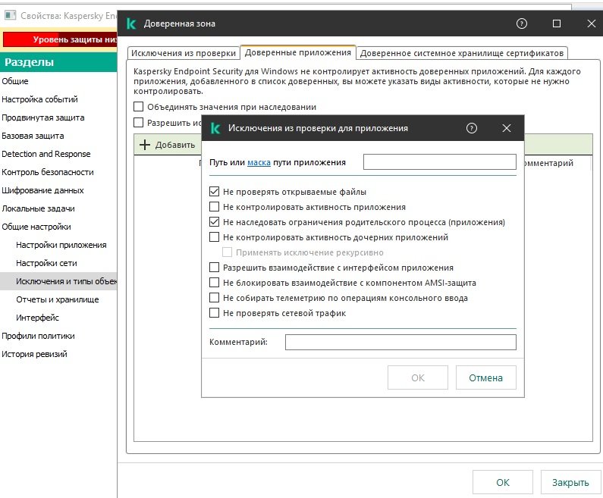603x498 pixels.
Task: Click the help icon in Доверенная зона title bar
Action: tap(521, 23)
